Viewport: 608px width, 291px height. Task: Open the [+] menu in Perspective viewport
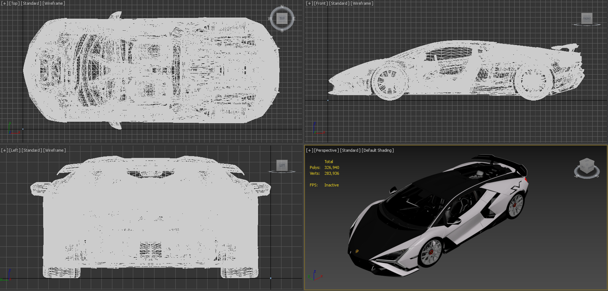[310, 150]
